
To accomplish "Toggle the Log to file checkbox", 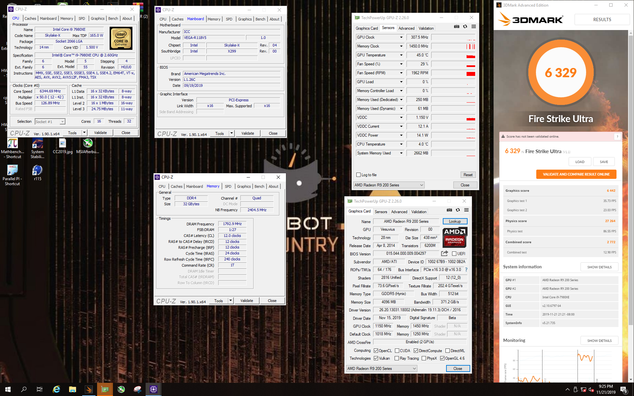I will click(359, 175).
